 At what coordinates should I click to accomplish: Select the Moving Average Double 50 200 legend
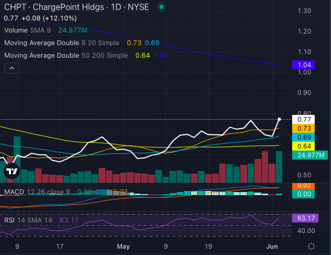(66, 56)
